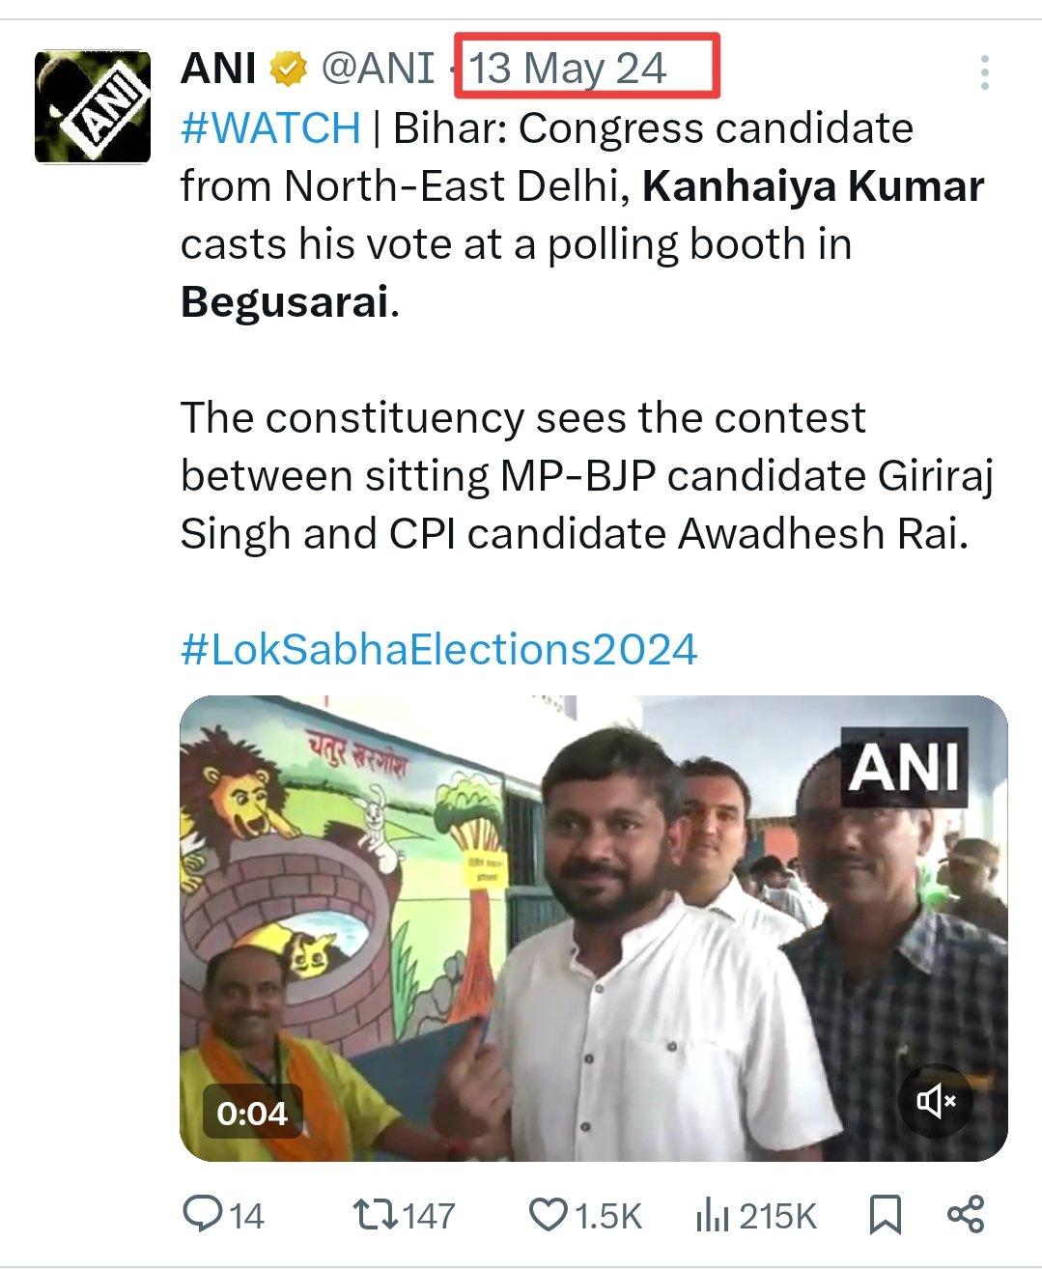The image size is (1042, 1270).
Task: Click the 147 reposts count
Action: pyautogui.click(x=429, y=1215)
